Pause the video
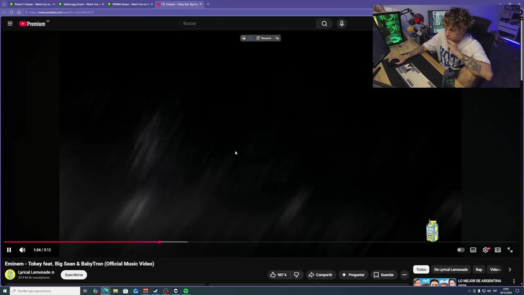 click(9, 250)
